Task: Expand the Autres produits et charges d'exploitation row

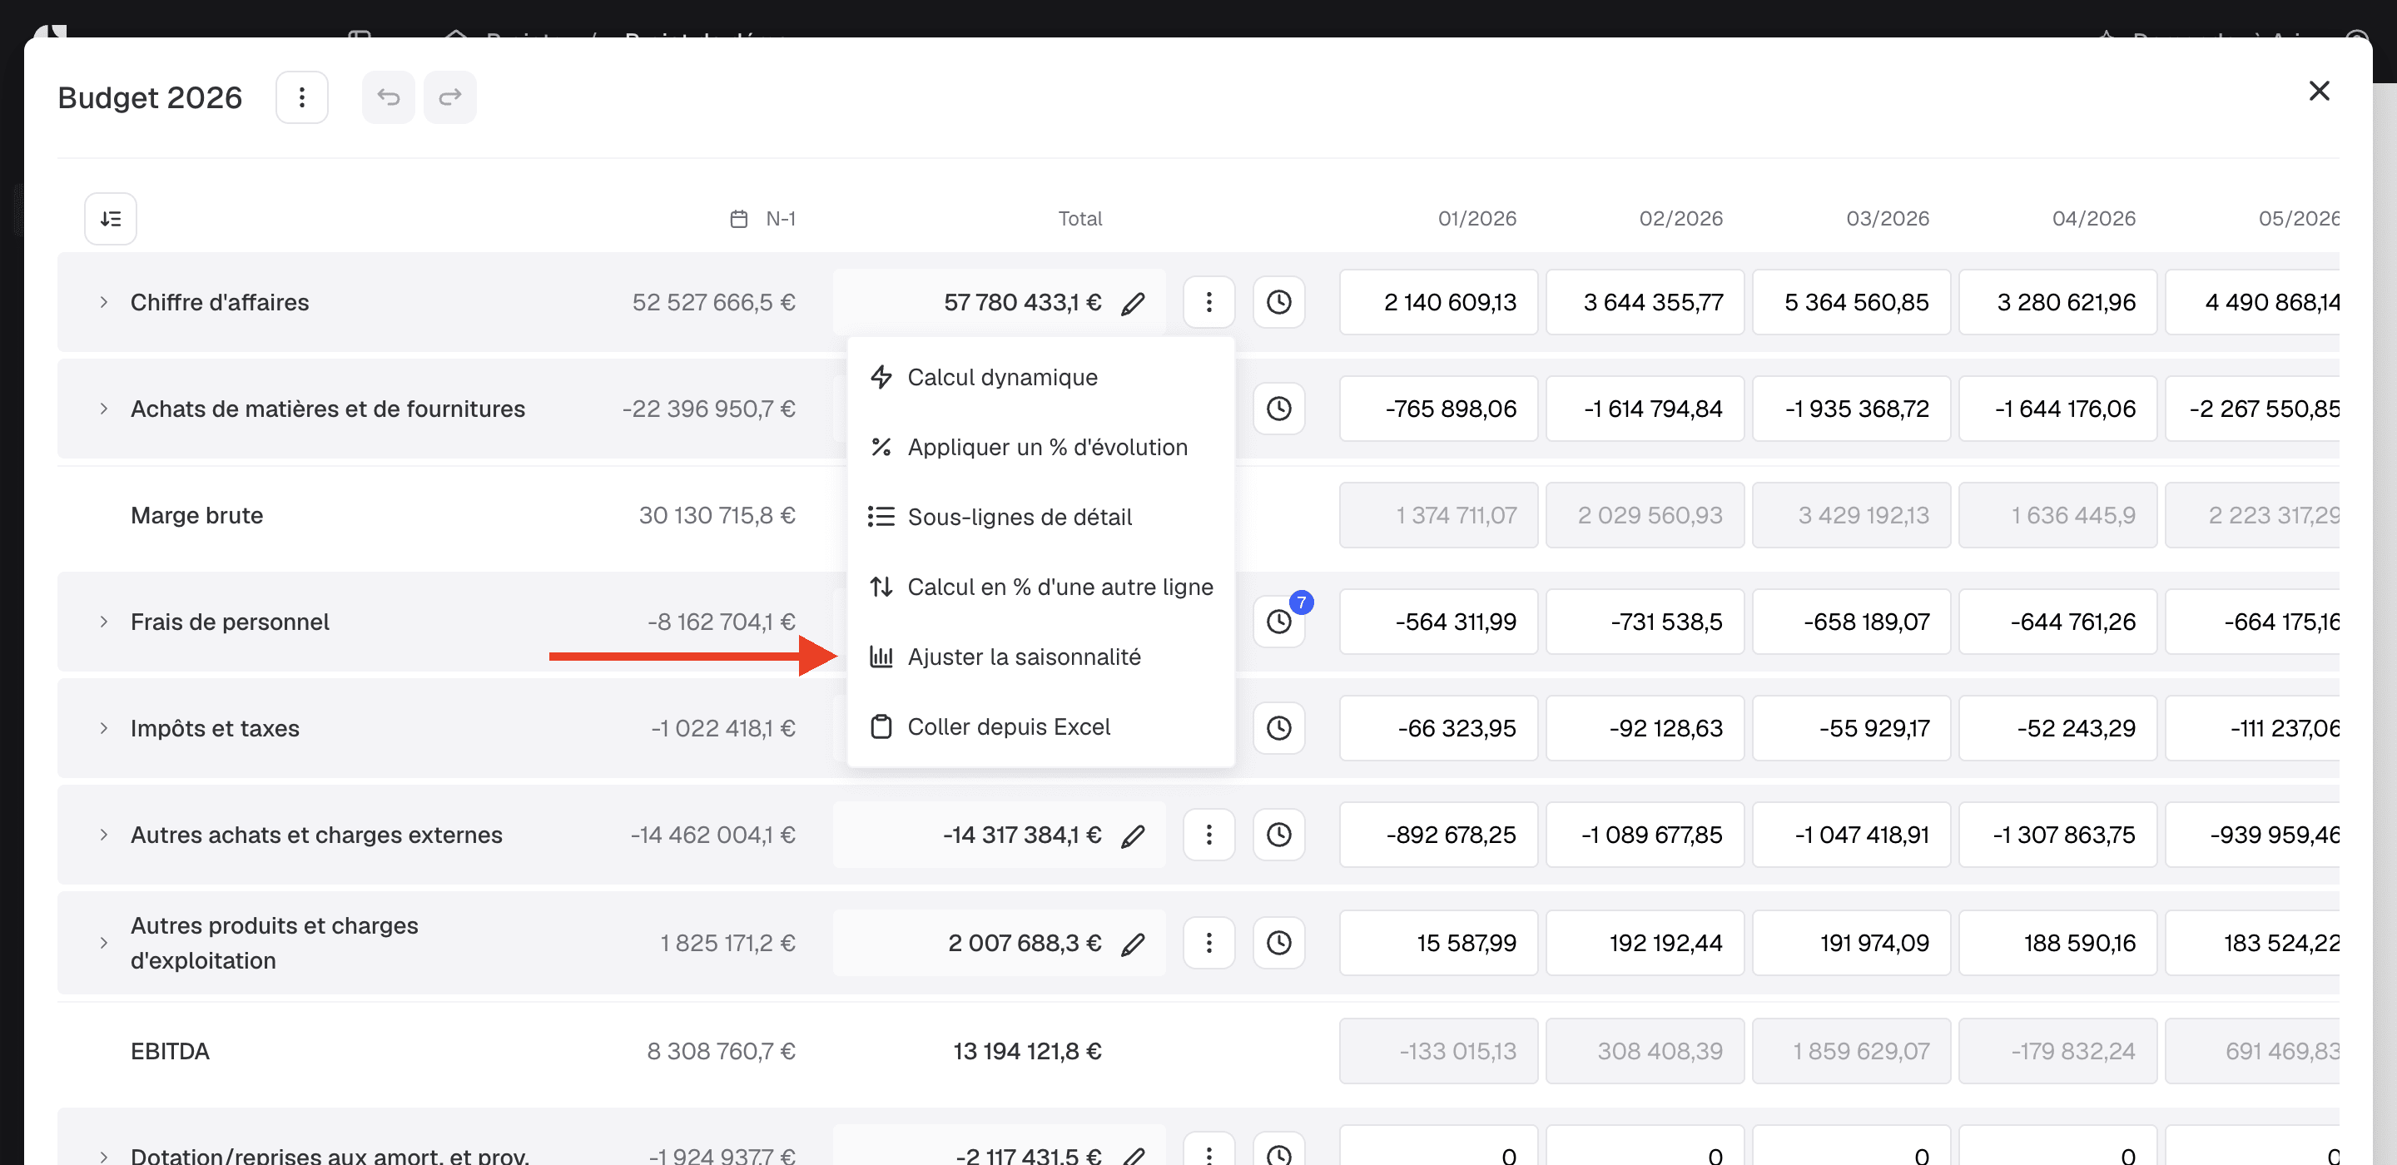Action: pyautogui.click(x=103, y=943)
